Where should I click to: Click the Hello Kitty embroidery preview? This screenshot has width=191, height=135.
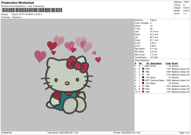pyautogui.click(x=67, y=75)
